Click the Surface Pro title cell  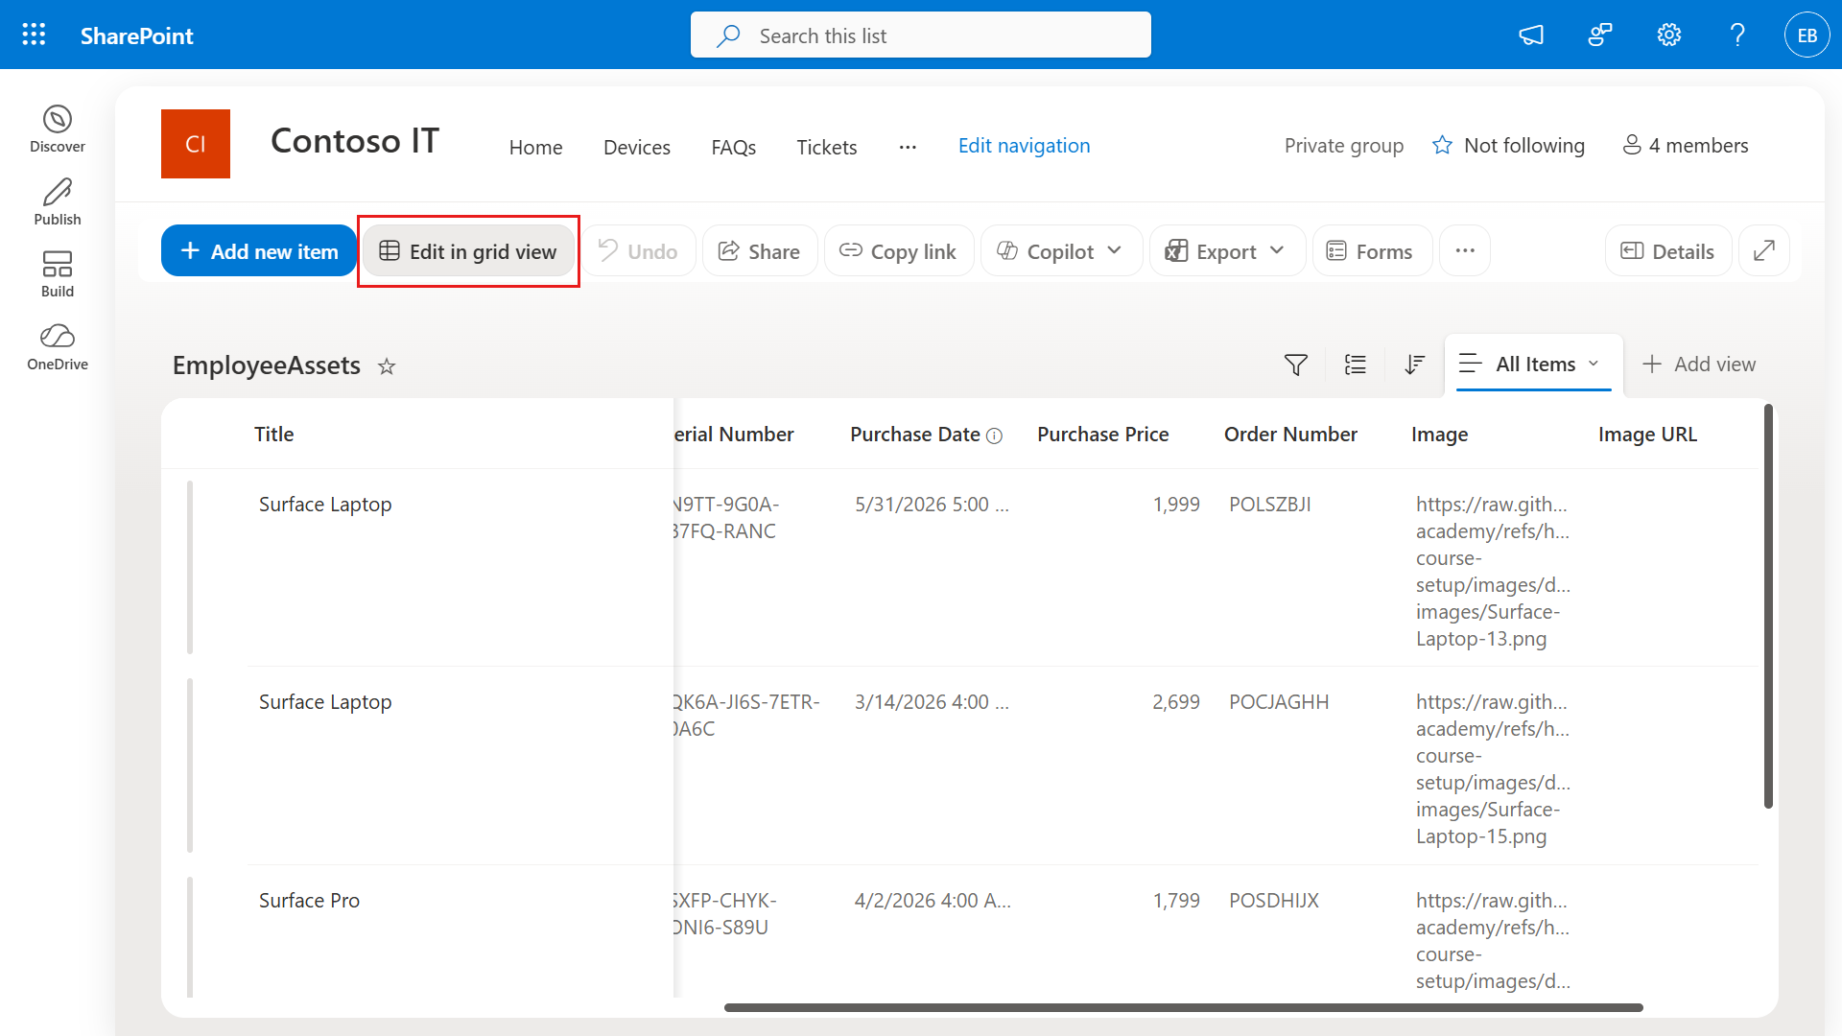pos(309,901)
